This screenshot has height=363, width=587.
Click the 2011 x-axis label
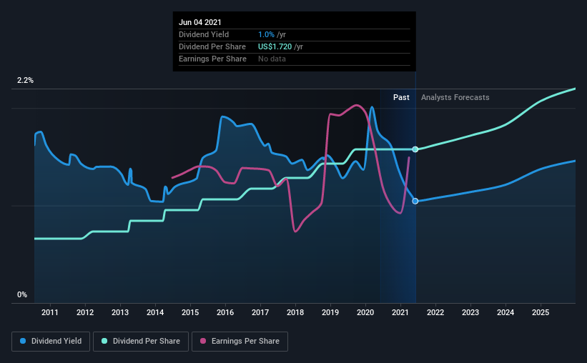pyautogui.click(x=50, y=312)
